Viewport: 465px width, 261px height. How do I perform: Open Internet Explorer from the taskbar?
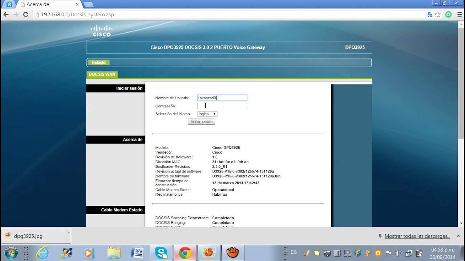43,253
